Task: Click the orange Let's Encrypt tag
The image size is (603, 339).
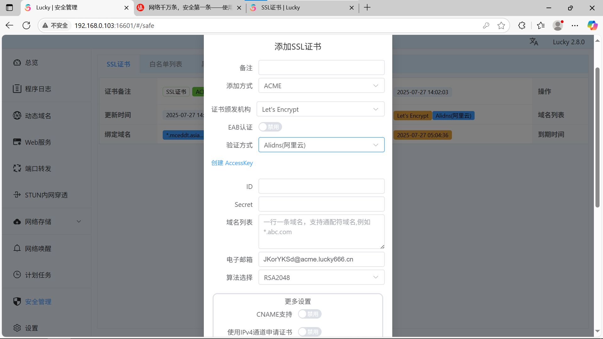Action: point(413,116)
